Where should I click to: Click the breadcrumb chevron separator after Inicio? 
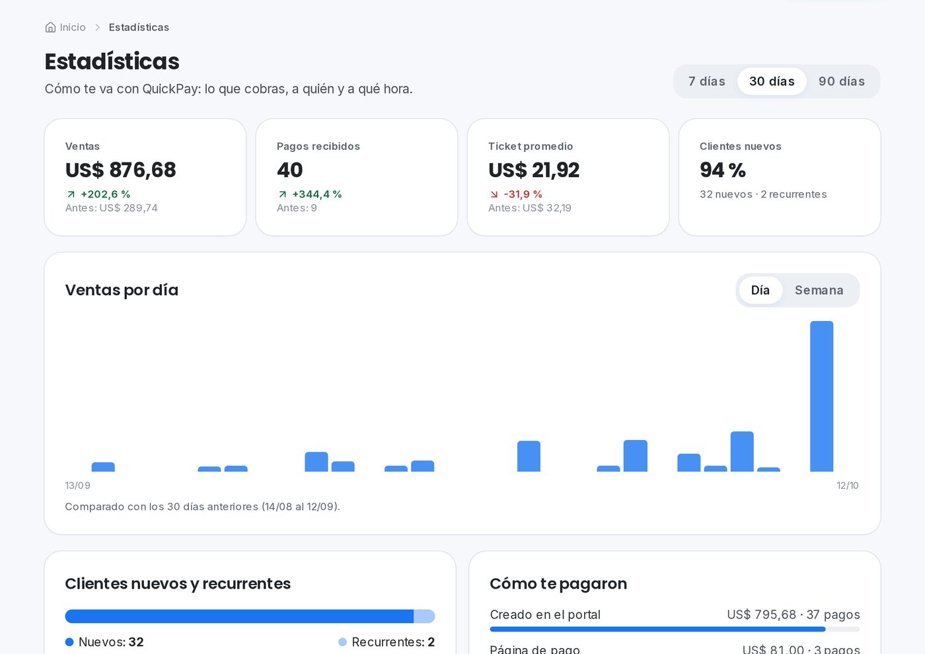[97, 27]
